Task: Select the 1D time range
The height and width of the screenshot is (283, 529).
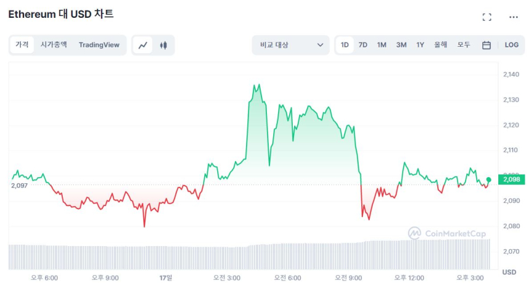Action: (344, 45)
